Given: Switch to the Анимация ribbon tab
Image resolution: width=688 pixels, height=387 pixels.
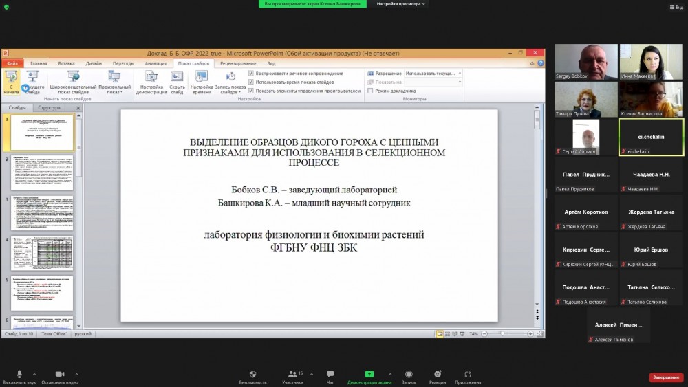Looking at the screenshot, I should point(155,63).
